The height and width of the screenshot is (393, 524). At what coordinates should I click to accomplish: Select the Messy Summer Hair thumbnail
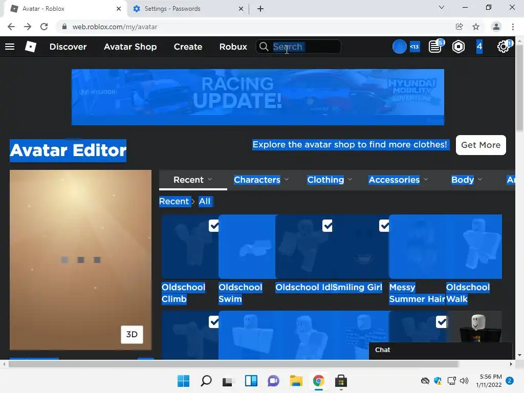tap(418, 247)
